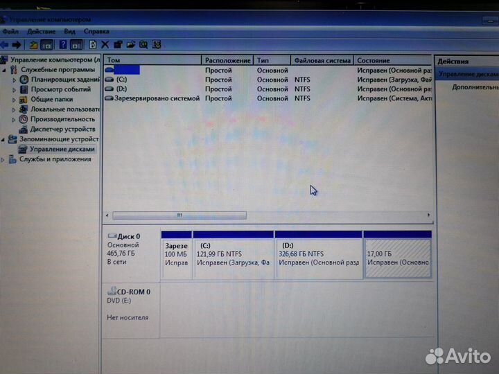Open the Файл menu
499x374 pixels.
10,31
